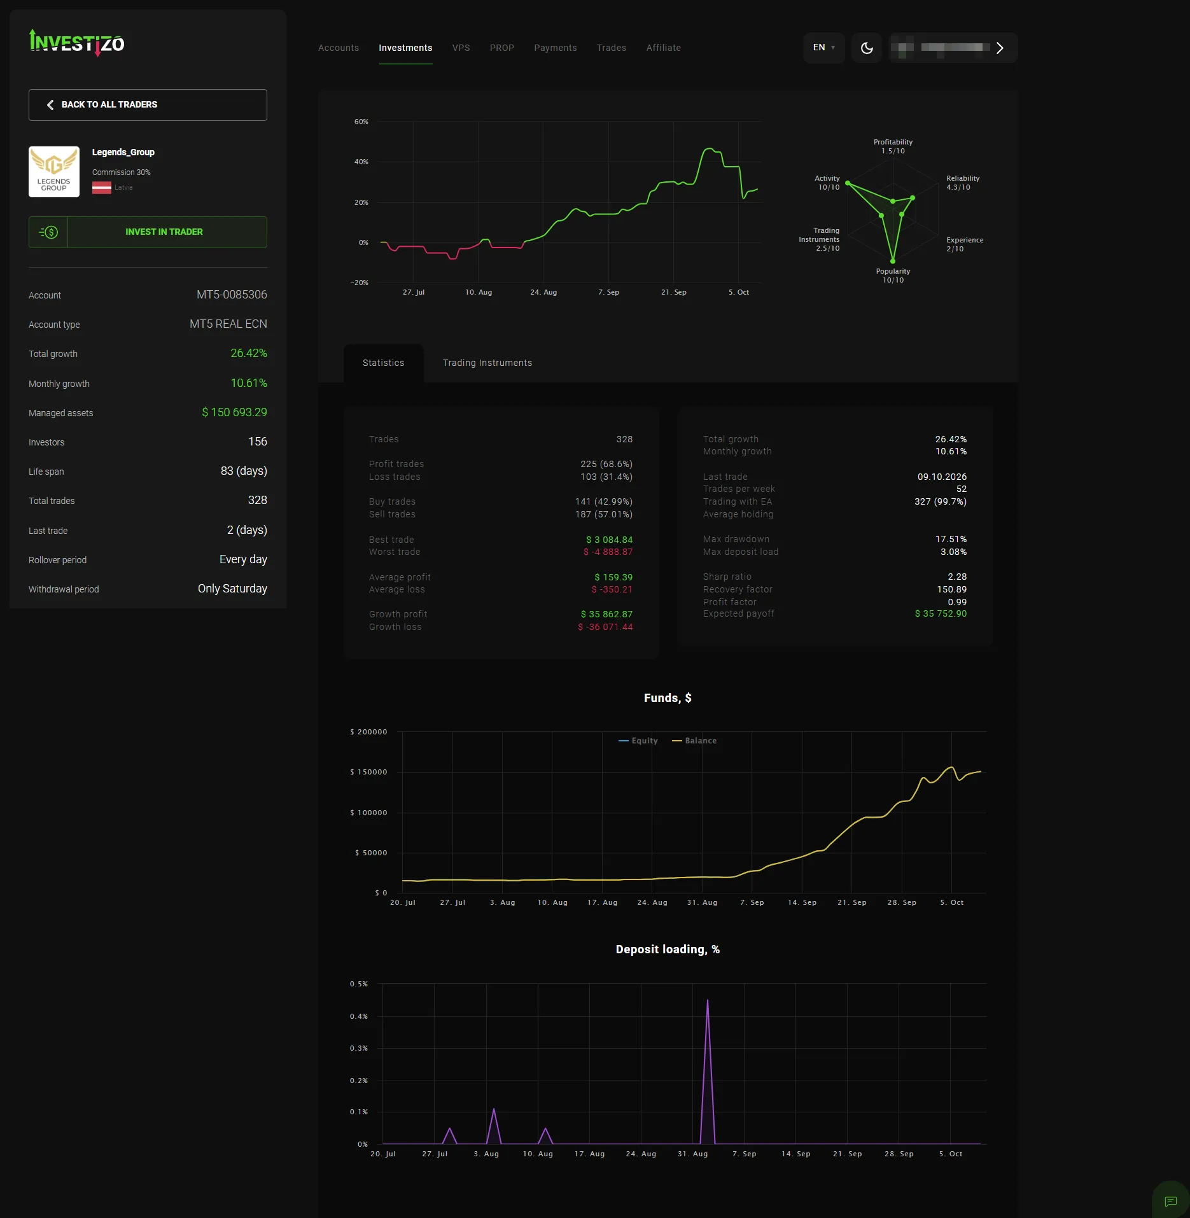The image size is (1190, 1218).
Task: Click Commission 30% label
Action: point(122,172)
